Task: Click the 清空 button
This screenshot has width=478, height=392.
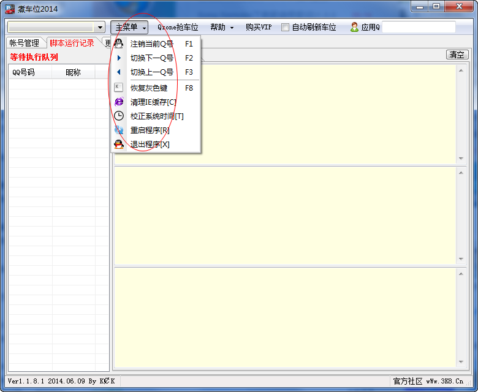Action: [457, 55]
